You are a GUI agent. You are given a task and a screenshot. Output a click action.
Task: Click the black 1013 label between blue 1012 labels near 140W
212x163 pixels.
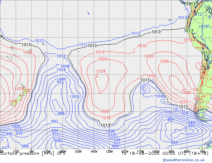pyautogui.click(x=92, y=46)
